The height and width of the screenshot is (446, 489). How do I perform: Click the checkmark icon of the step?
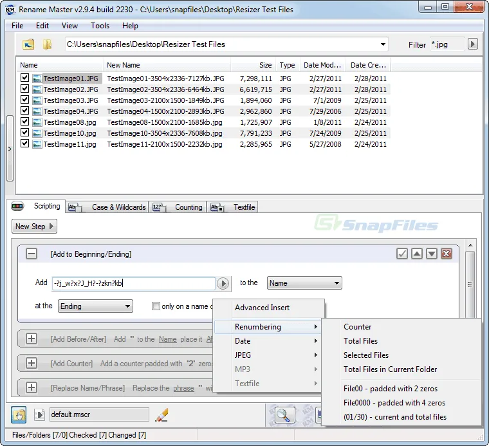[x=402, y=254]
